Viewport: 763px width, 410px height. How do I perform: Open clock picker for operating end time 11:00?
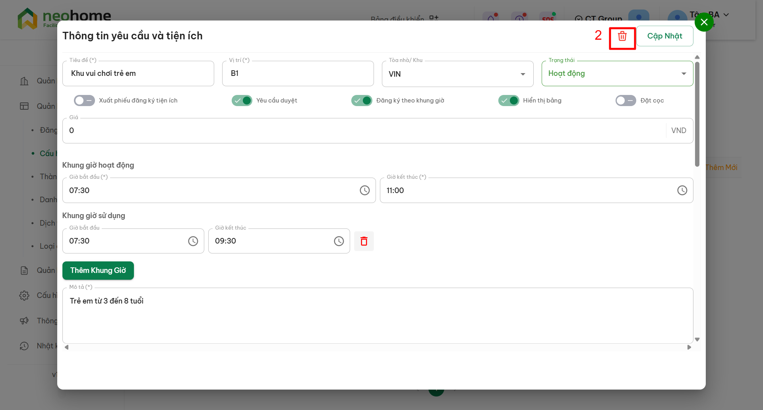point(682,190)
